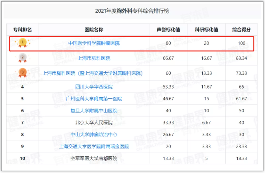This screenshot has width=265, height=173.
Task: Open 中国医学科学院肿瘤医院 hospital link
Action: 94,43
